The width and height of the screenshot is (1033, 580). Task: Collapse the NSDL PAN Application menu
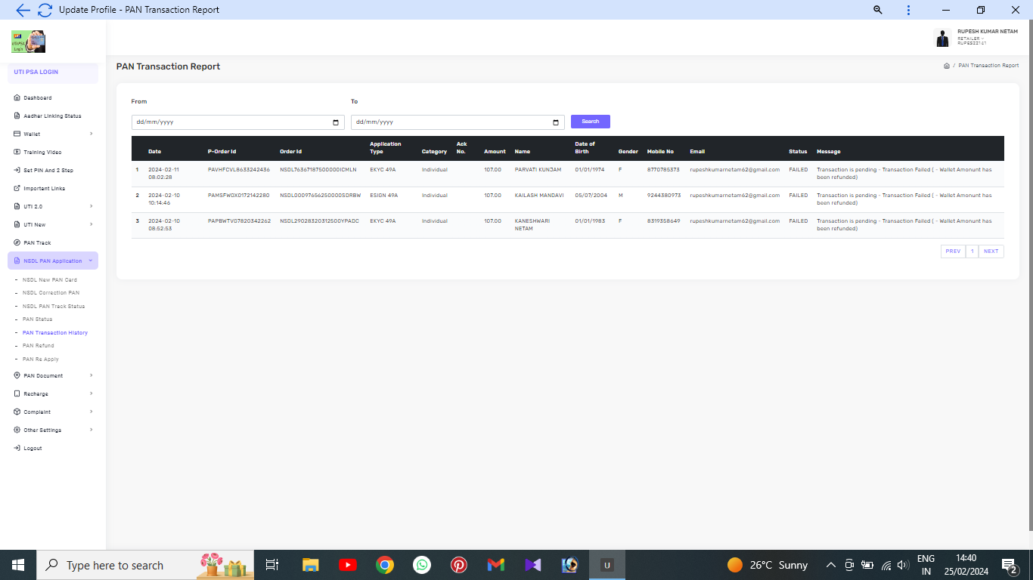53,261
